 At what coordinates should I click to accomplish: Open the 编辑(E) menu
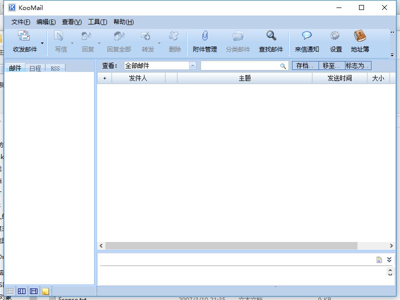[46, 22]
